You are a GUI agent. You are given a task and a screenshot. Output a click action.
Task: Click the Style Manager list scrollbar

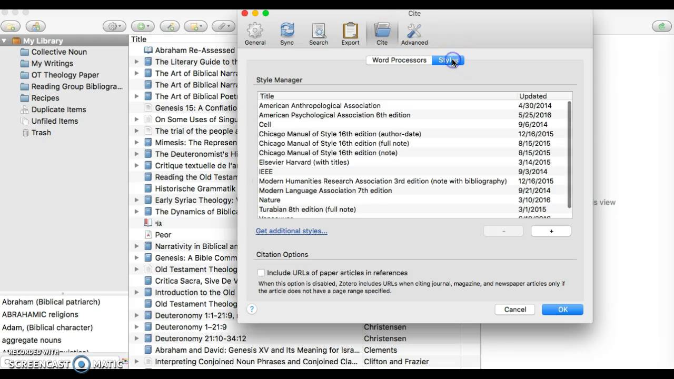(569, 155)
